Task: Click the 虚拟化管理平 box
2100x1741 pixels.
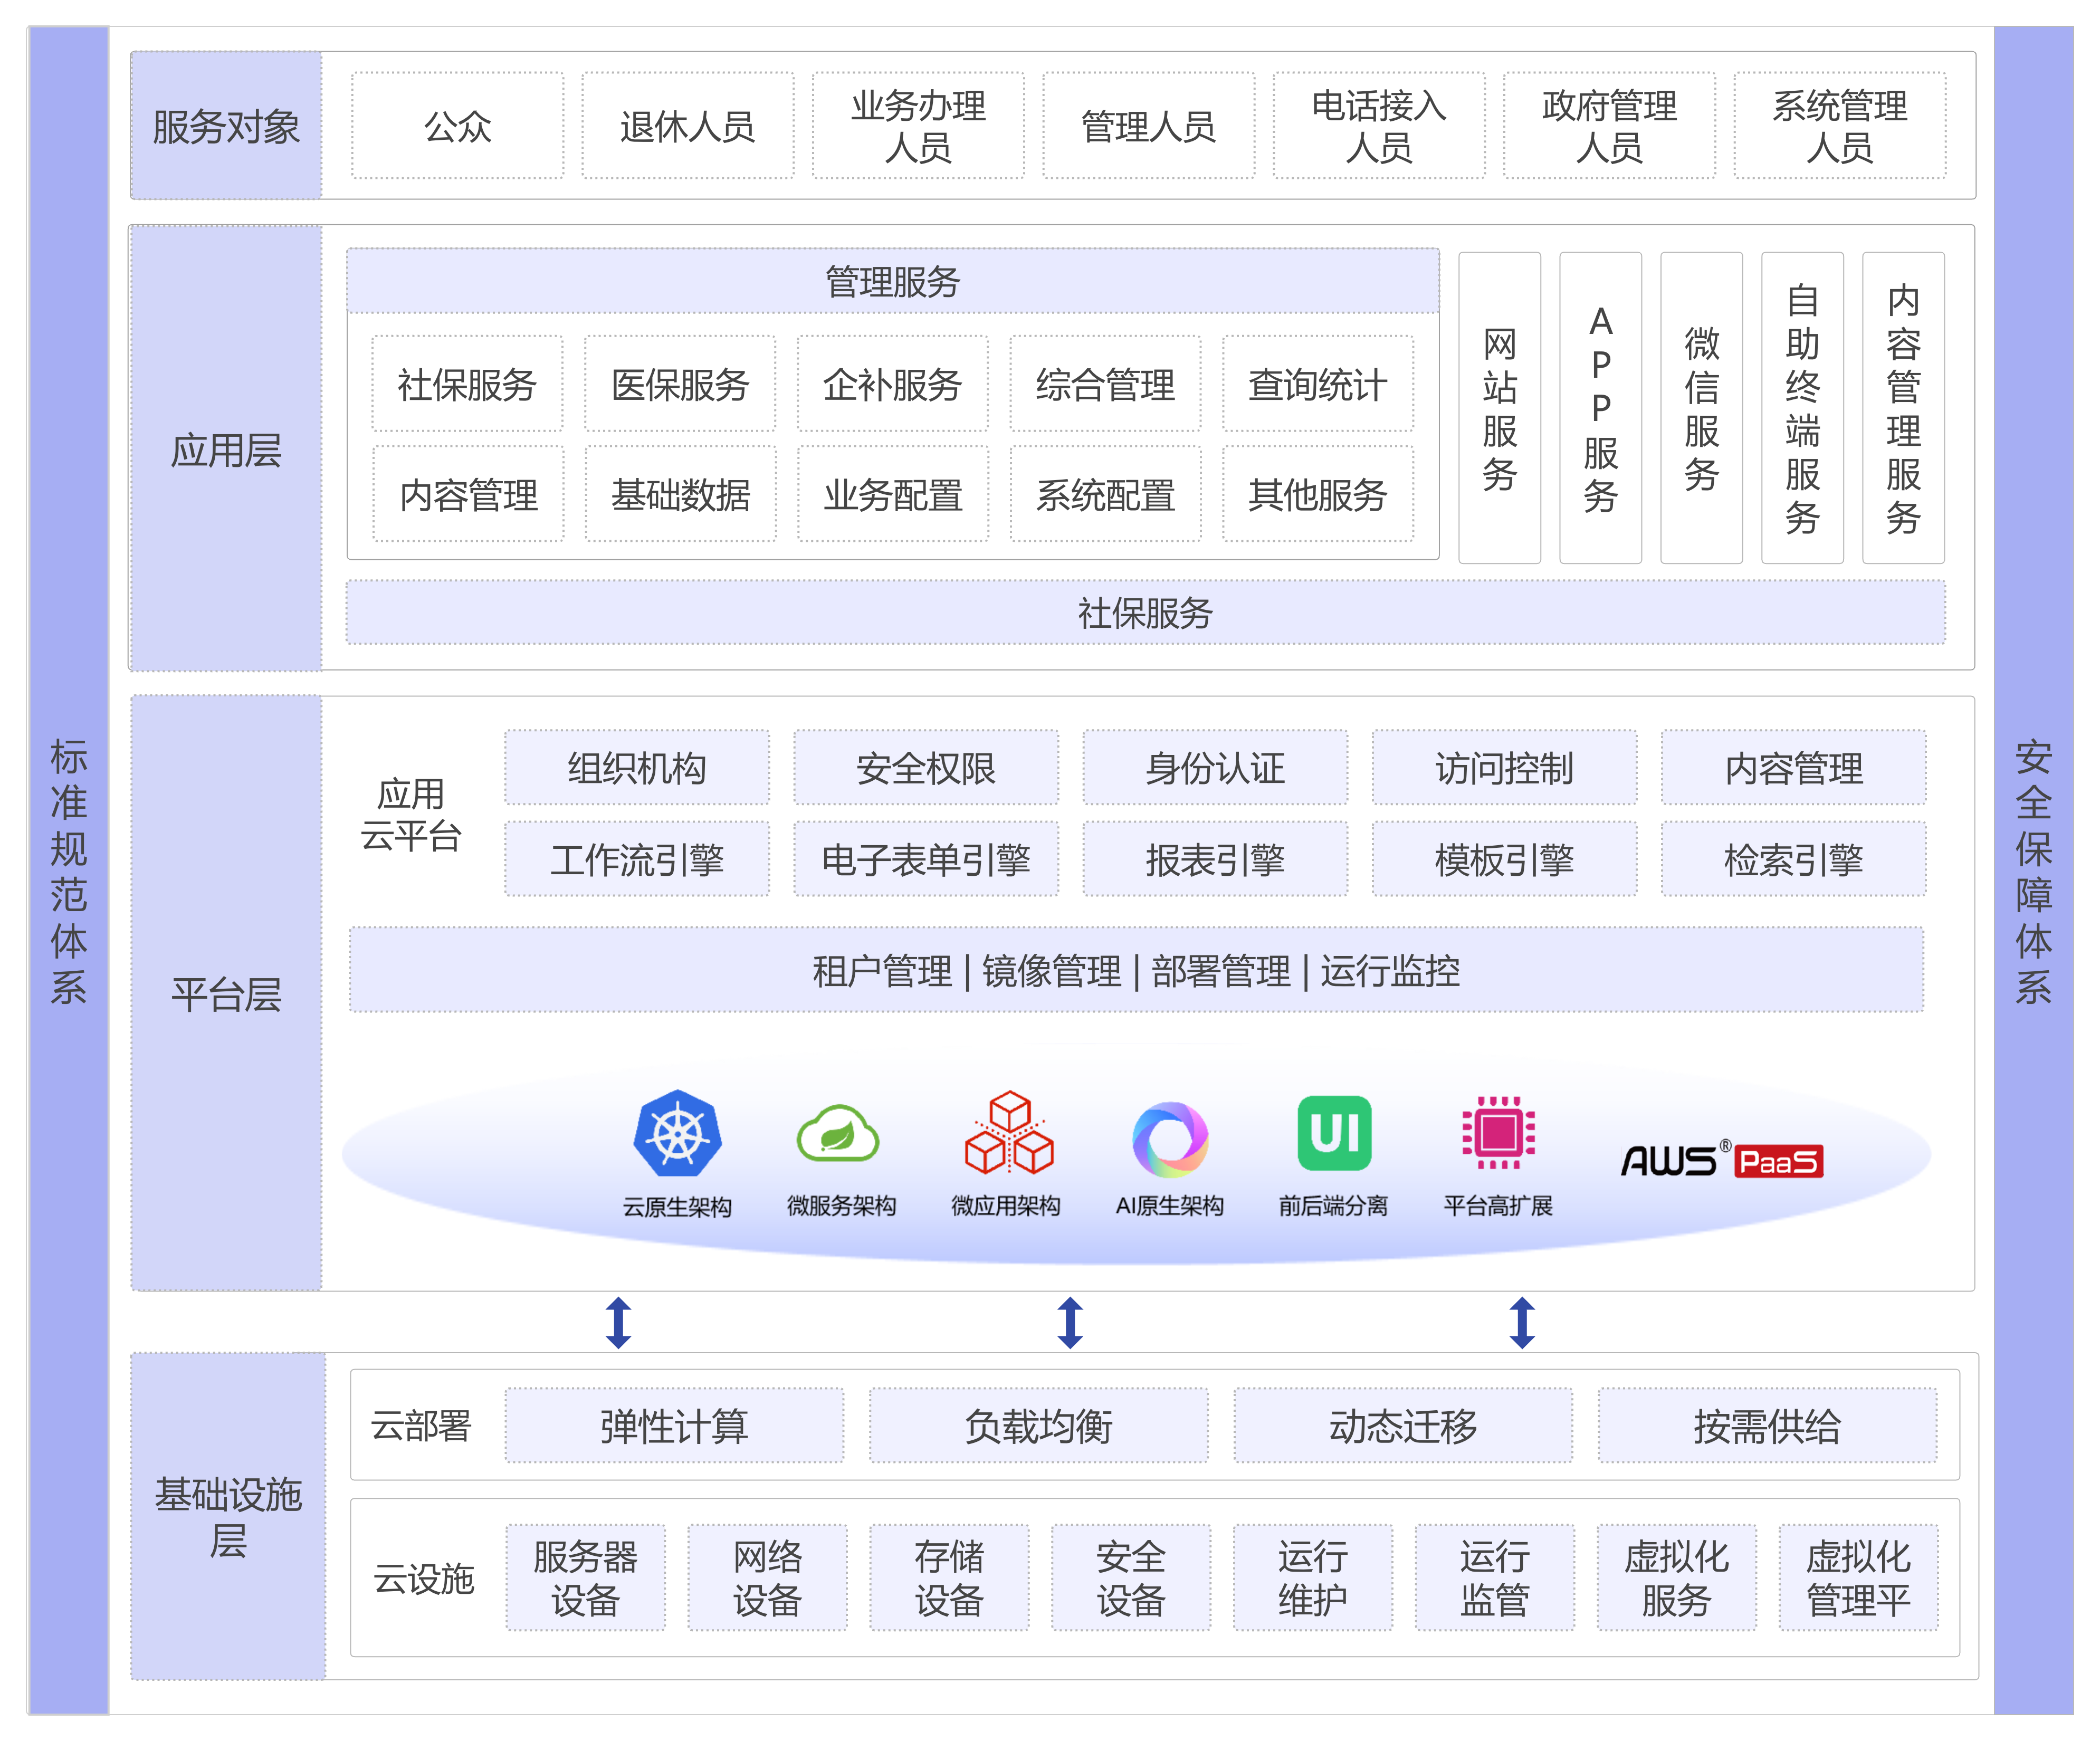Action: coord(1859,1578)
